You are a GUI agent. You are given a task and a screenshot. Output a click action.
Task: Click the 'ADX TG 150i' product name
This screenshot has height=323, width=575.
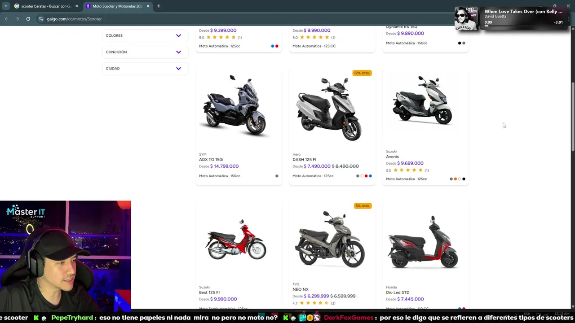tap(211, 160)
